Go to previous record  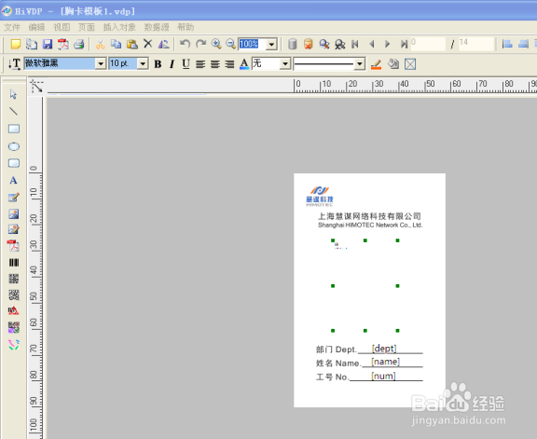[x=372, y=44]
